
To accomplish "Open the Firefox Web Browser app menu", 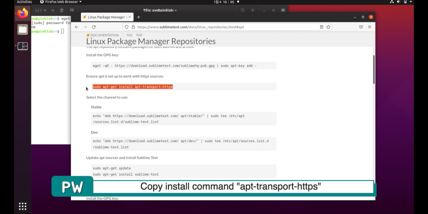I will [x=61, y=2].
